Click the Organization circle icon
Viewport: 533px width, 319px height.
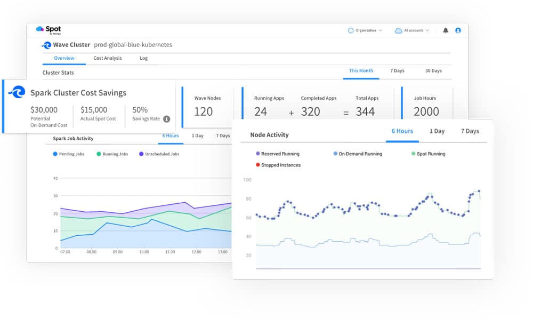pyautogui.click(x=351, y=30)
